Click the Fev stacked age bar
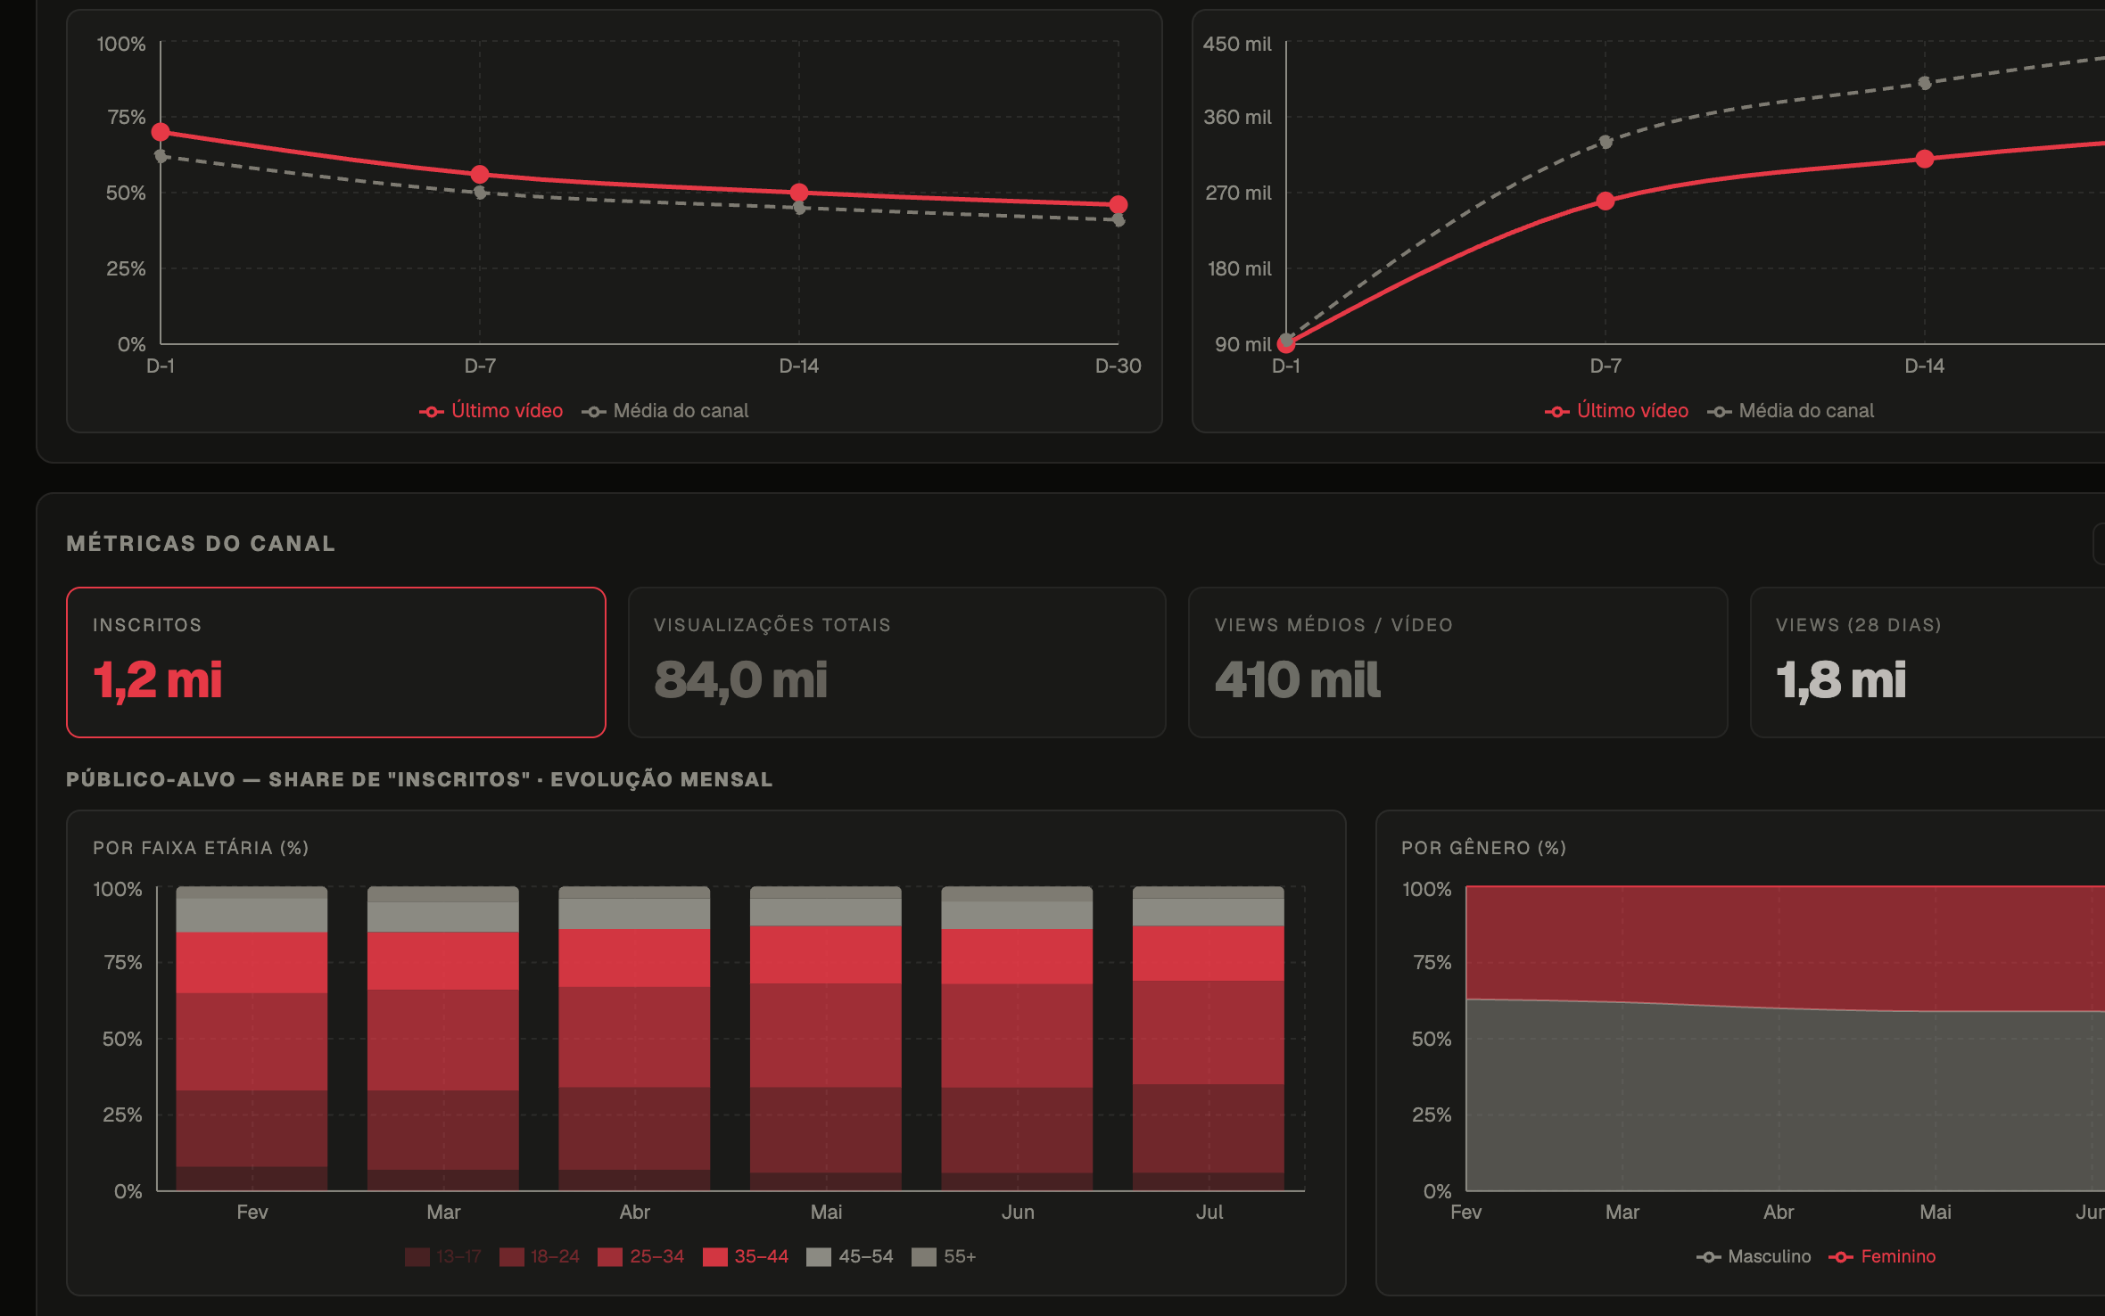Viewport: 2105px width, 1316px height. (252, 1039)
